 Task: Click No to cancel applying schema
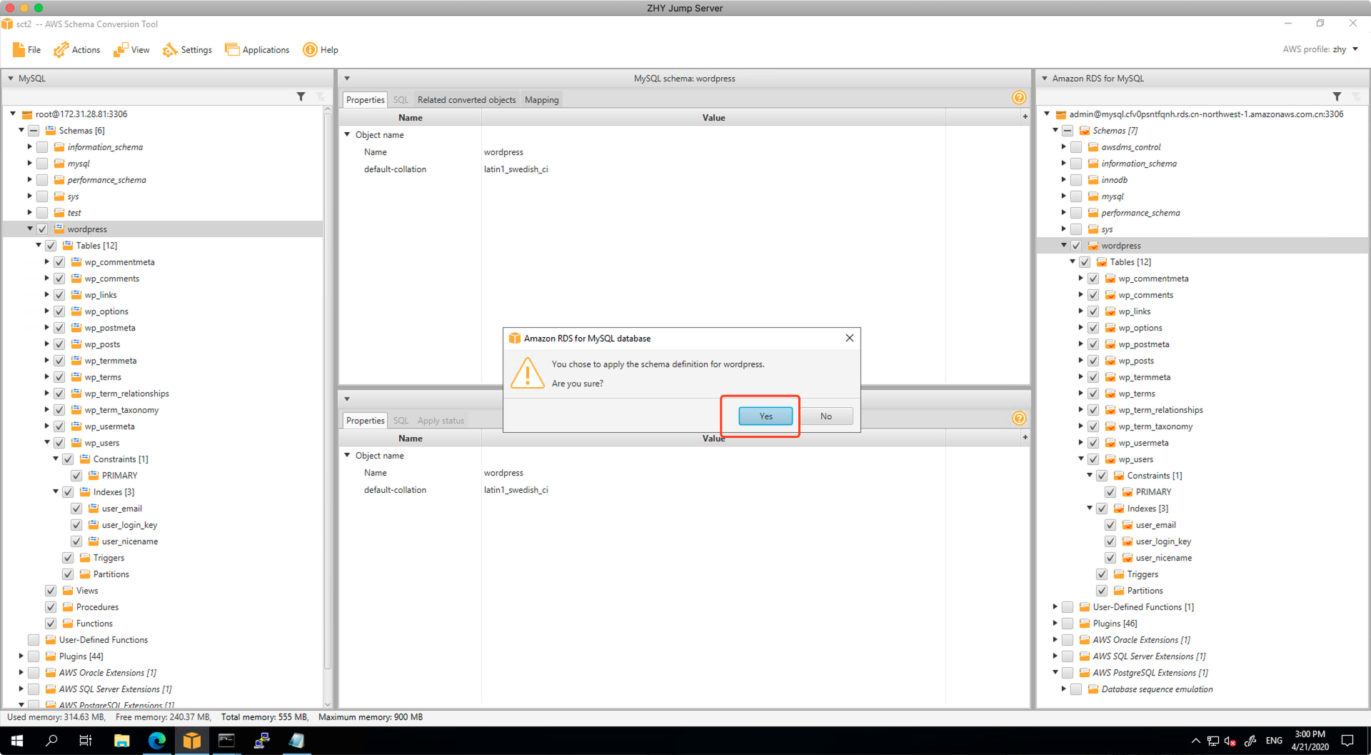[x=825, y=416]
